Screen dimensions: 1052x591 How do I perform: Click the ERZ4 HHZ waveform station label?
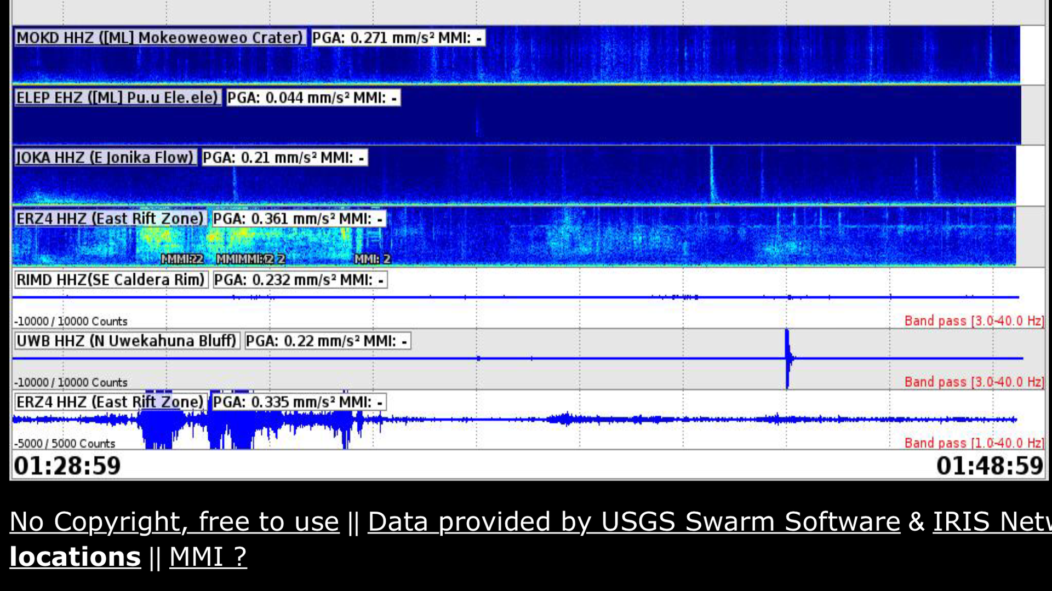(x=110, y=402)
